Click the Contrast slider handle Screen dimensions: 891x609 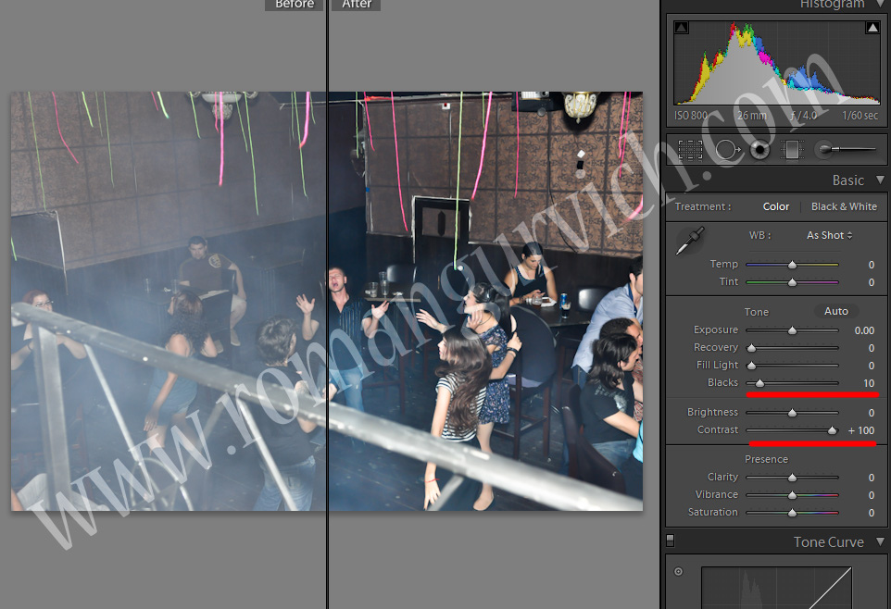click(x=832, y=430)
